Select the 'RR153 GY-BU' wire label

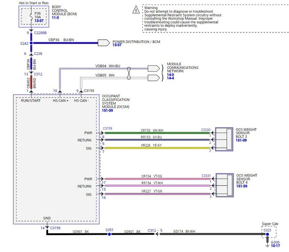click(x=151, y=137)
